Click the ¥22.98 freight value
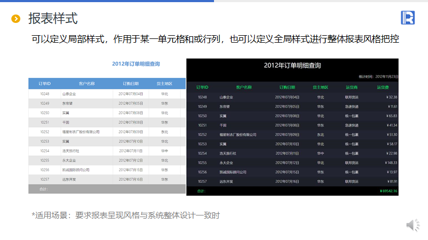 coord(392,154)
